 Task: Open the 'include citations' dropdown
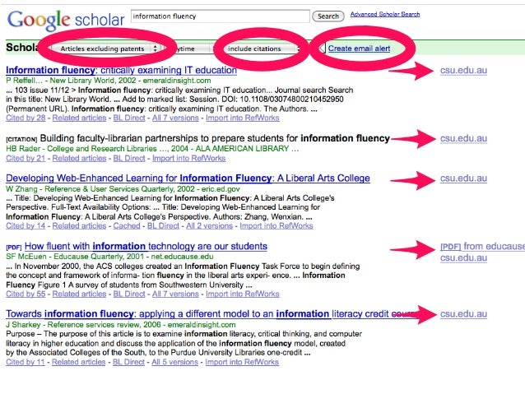(261, 49)
